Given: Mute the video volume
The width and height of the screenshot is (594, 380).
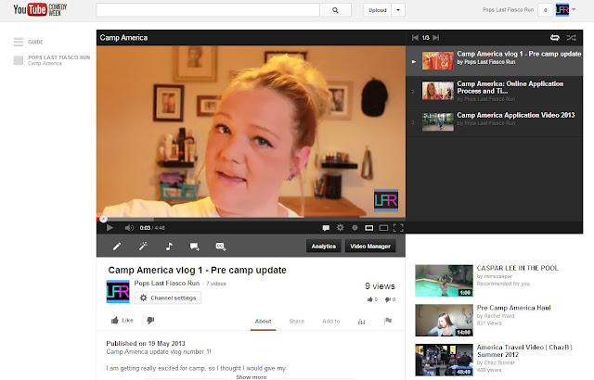Looking at the screenshot, I should click(x=129, y=228).
